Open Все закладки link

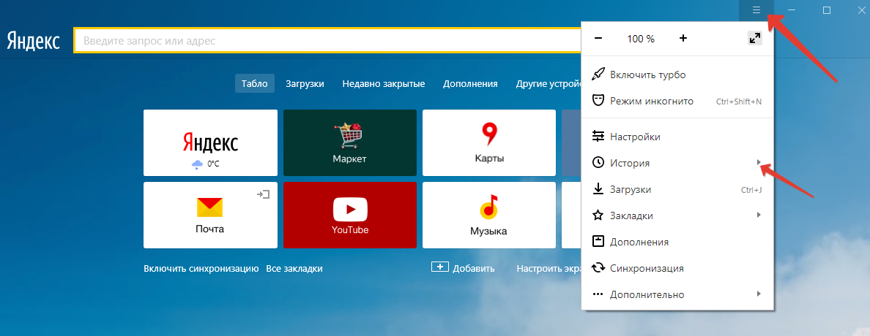(x=294, y=269)
